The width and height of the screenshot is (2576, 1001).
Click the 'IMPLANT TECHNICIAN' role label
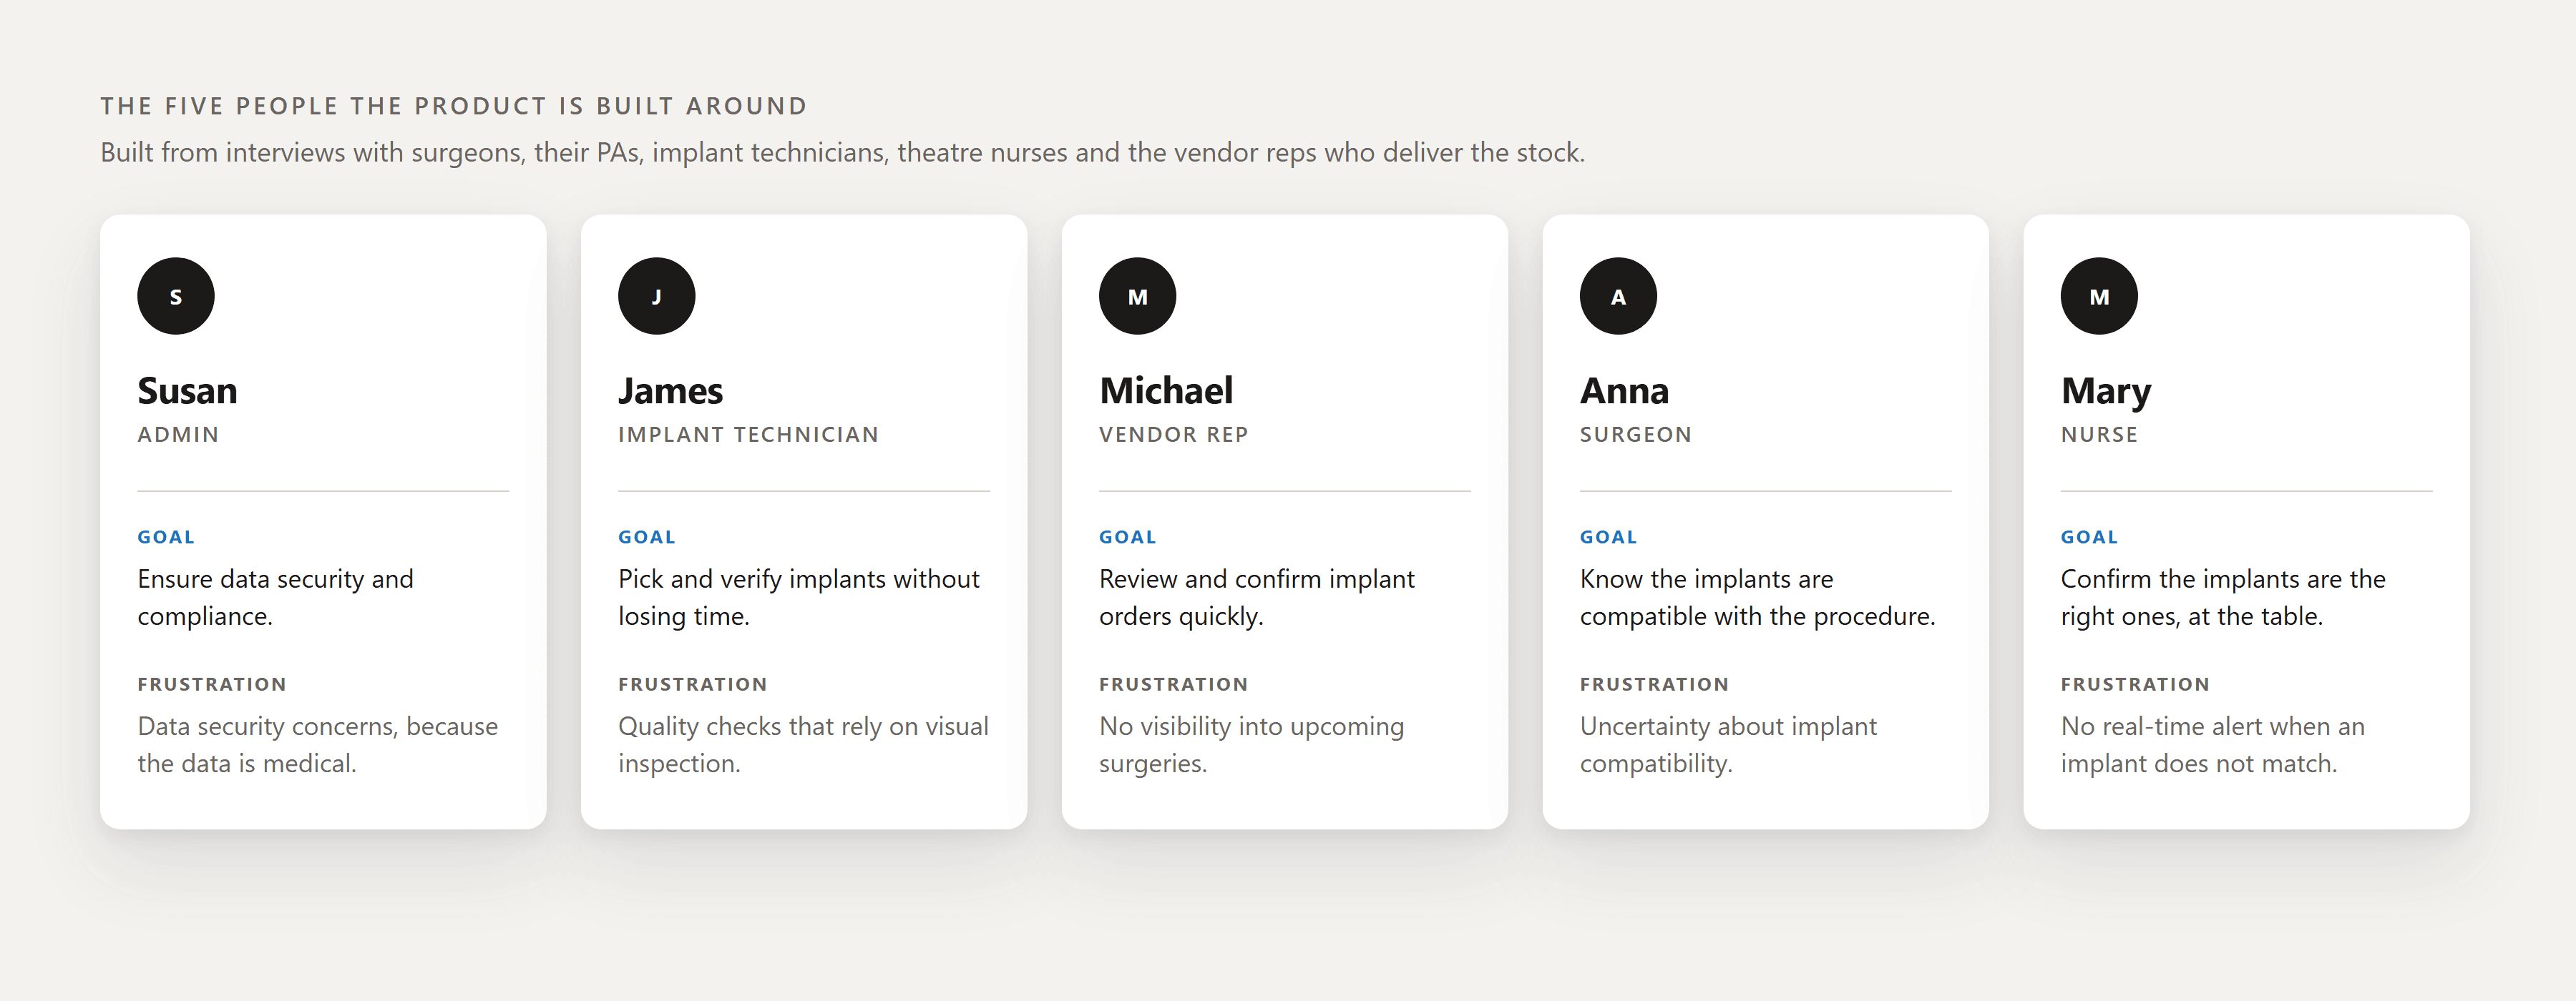pyautogui.click(x=748, y=435)
